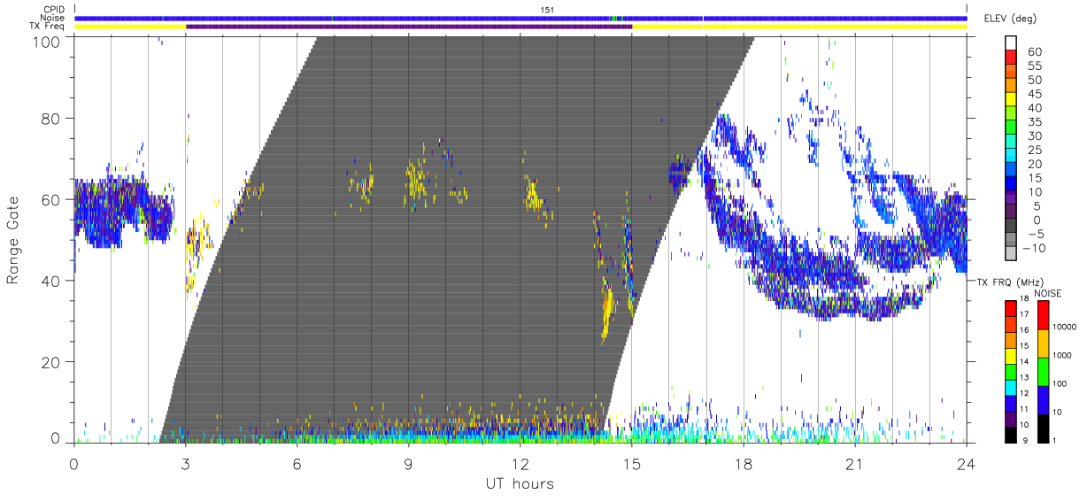Click the Noise row label

click(x=53, y=18)
